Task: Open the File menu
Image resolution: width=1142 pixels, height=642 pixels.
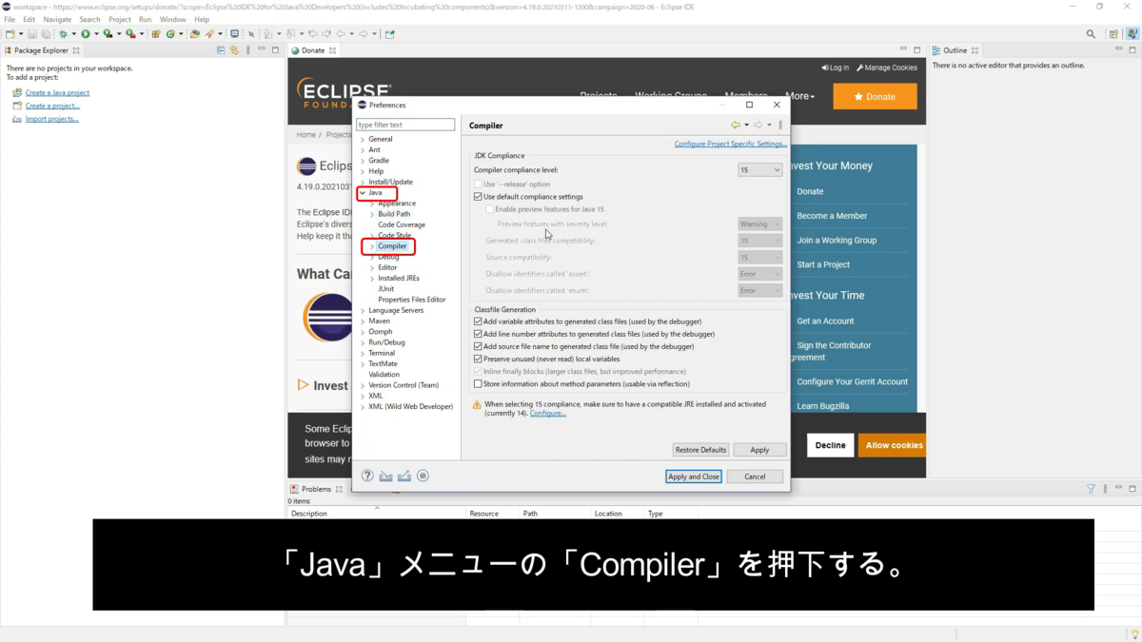Action: coord(10,19)
